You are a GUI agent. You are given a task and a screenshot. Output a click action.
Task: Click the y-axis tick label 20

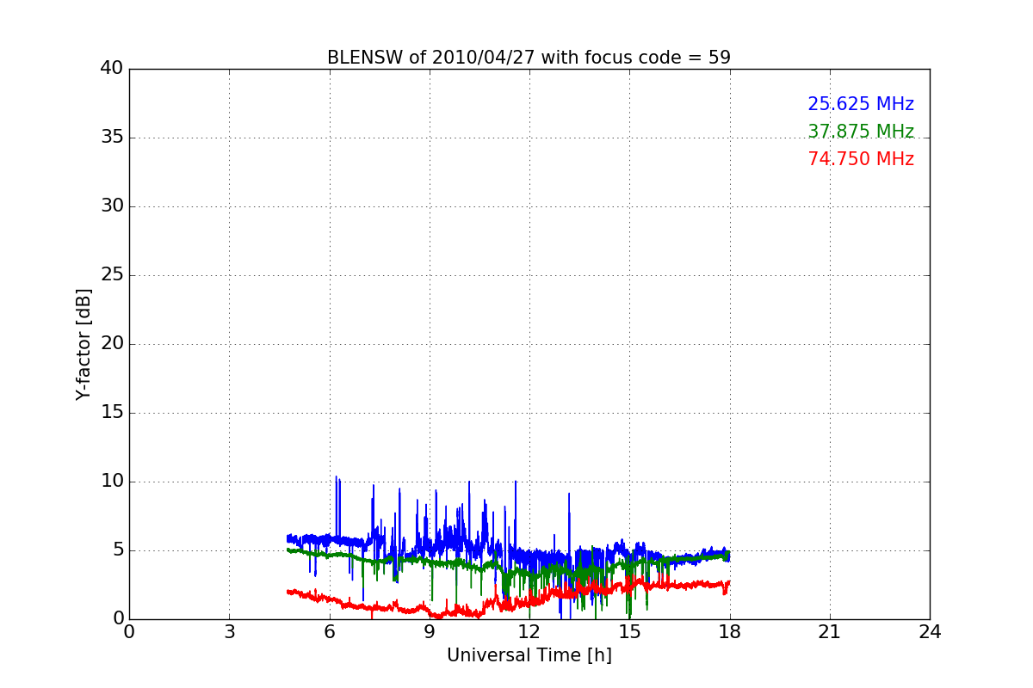coord(112,344)
